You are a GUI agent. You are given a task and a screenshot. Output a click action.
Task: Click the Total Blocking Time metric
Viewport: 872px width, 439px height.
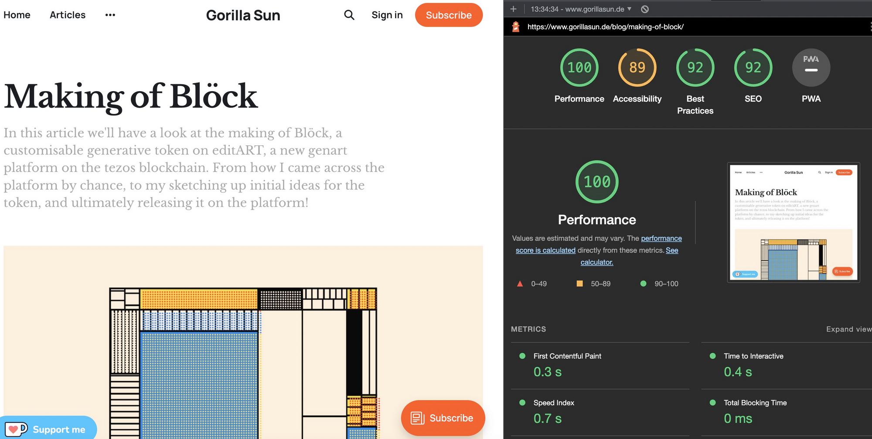pyautogui.click(x=787, y=412)
